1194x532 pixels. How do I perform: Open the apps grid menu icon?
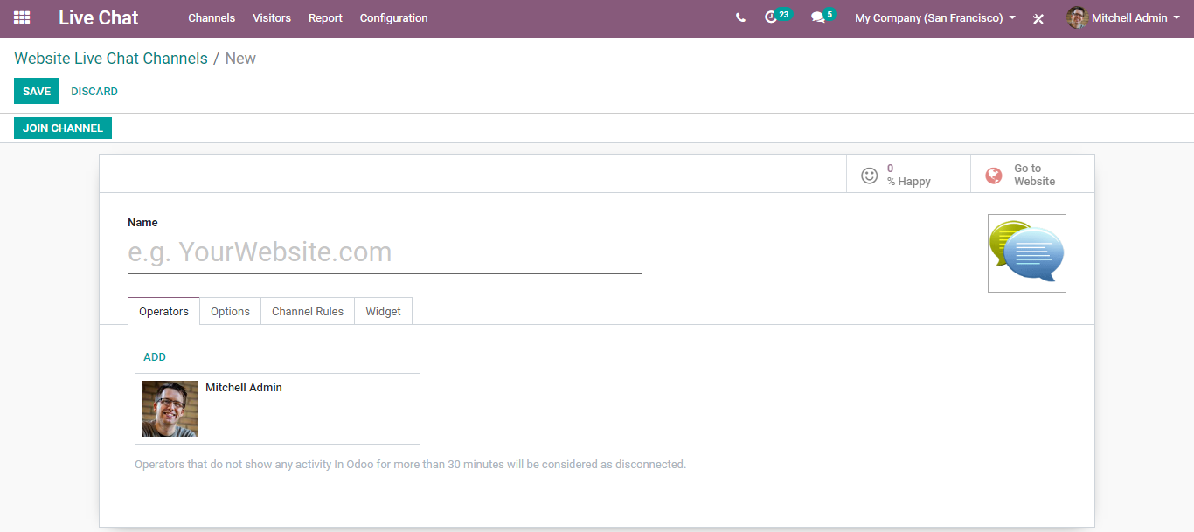[x=22, y=17]
